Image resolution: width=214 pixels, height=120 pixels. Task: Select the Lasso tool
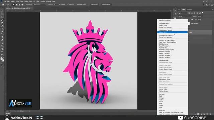(2, 17)
